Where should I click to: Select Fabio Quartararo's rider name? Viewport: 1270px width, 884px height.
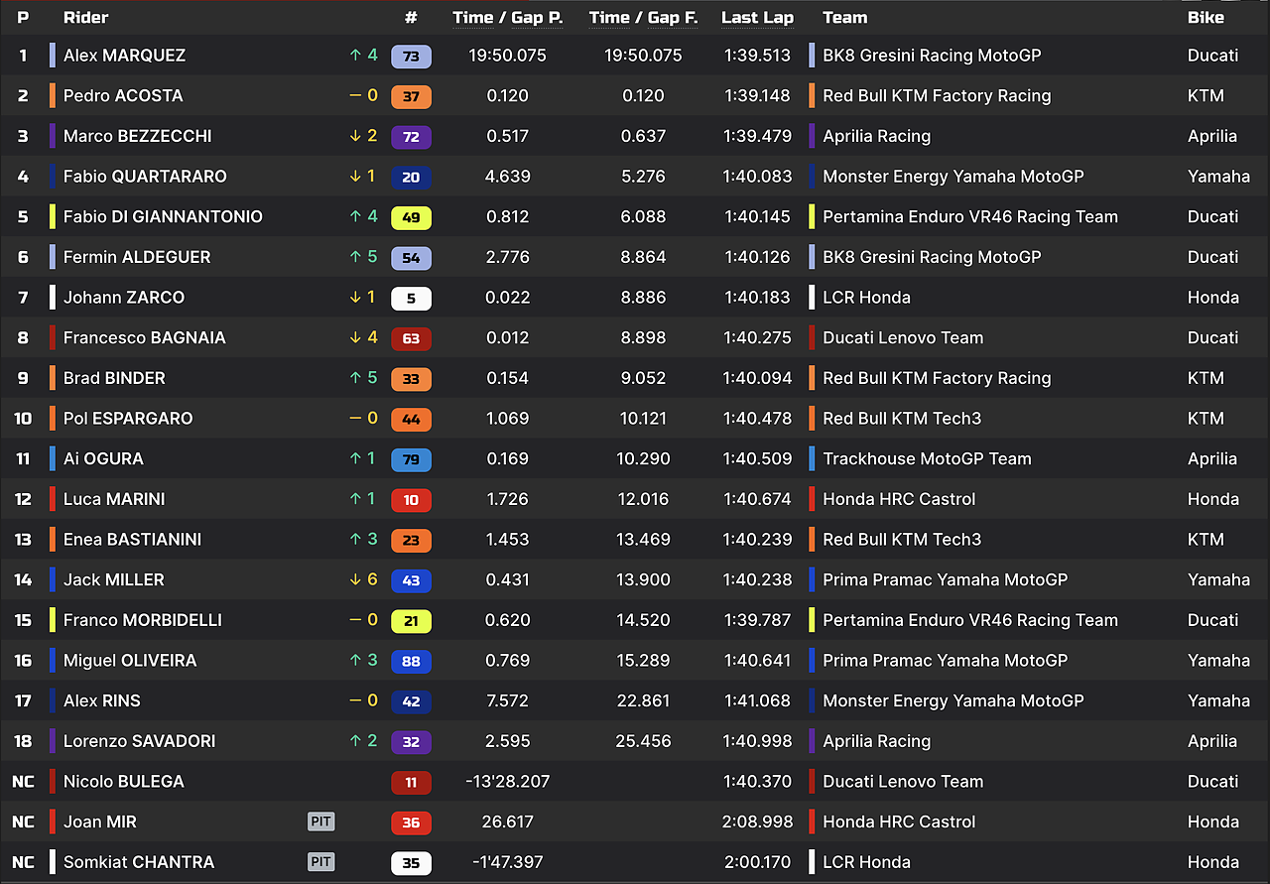pos(145,177)
